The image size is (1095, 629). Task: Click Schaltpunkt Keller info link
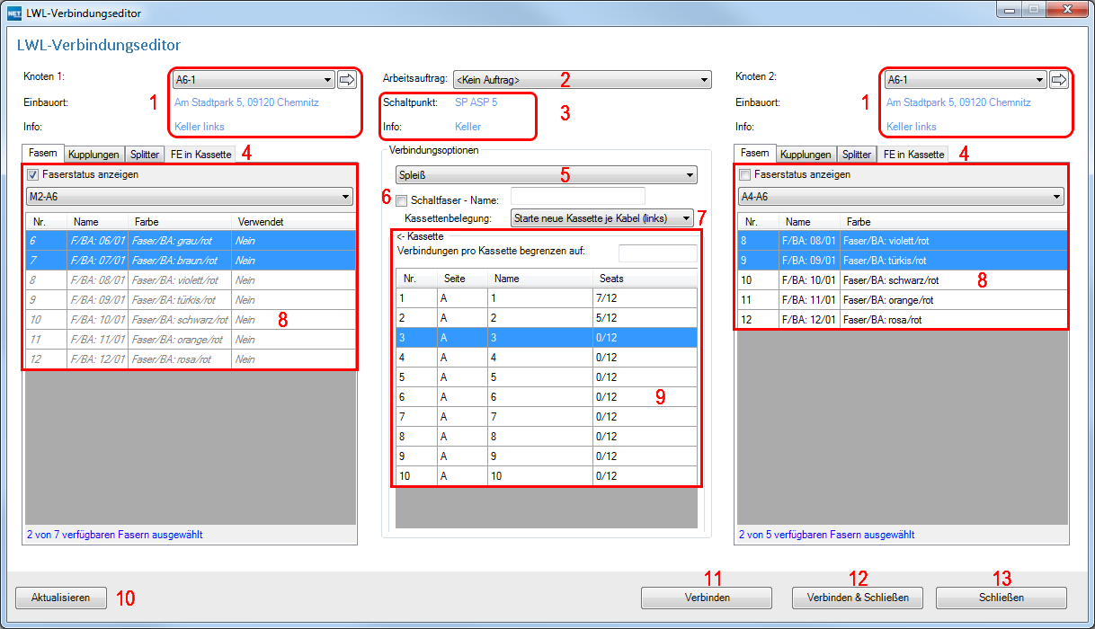(467, 127)
